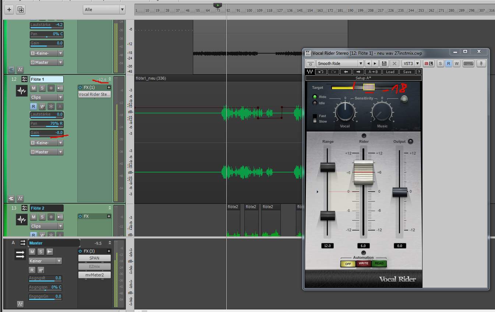Go to next Waves preset arrow
The width and height of the screenshot is (495, 312).
[x=359, y=72]
